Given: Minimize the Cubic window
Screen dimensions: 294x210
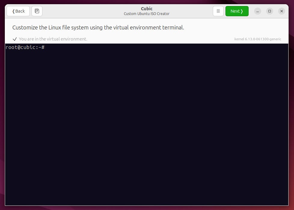Looking at the screenshot, I should [x=258, y=11].
